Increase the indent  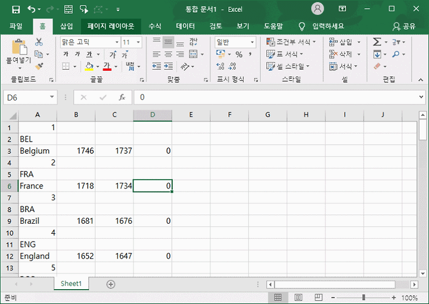[x=168, y=66]
